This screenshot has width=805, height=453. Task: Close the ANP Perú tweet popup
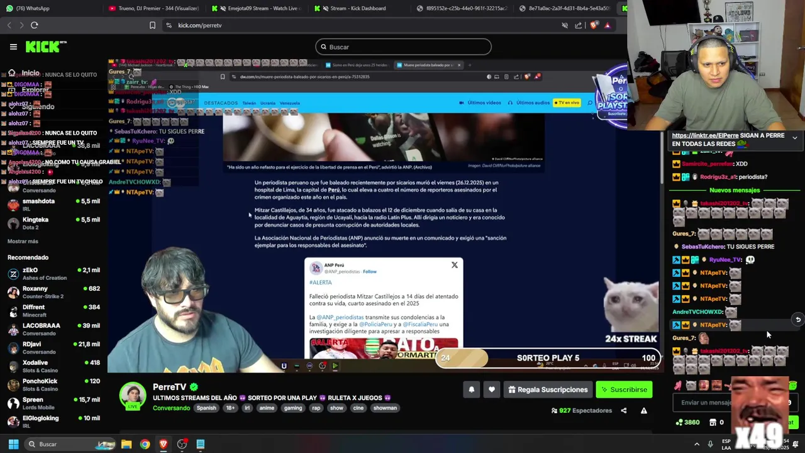(455, 265)
